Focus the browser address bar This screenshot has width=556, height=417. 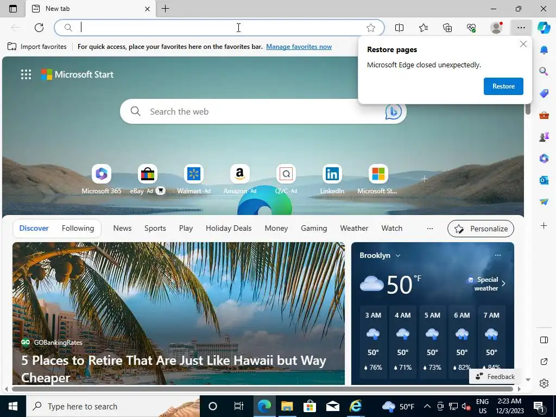(x=219, y=28)
